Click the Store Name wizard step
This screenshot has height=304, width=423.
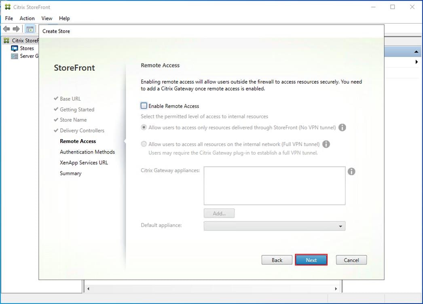[x=73, y=120]
